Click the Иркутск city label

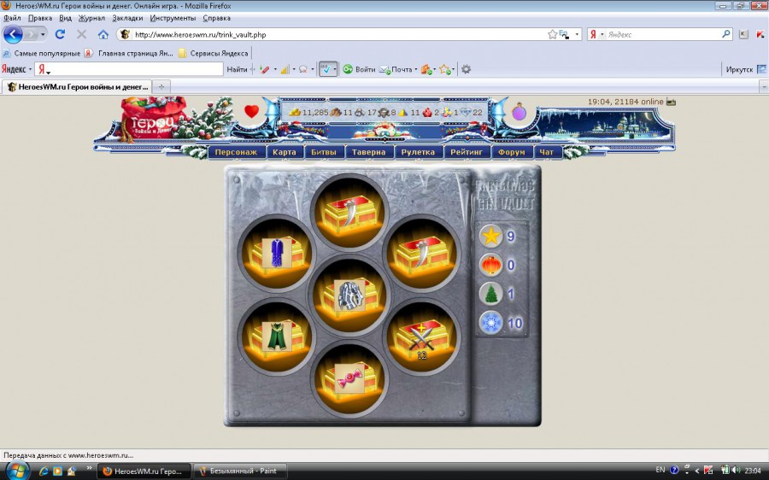(739, 70)
